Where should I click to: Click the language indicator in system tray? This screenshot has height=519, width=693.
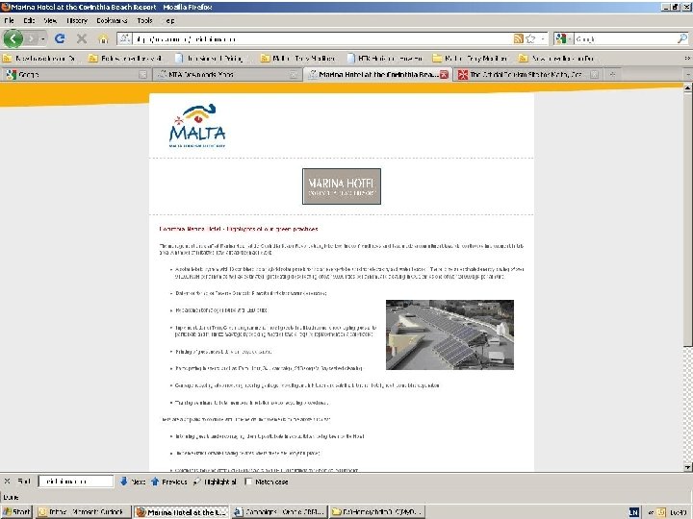tap(633, 512)
